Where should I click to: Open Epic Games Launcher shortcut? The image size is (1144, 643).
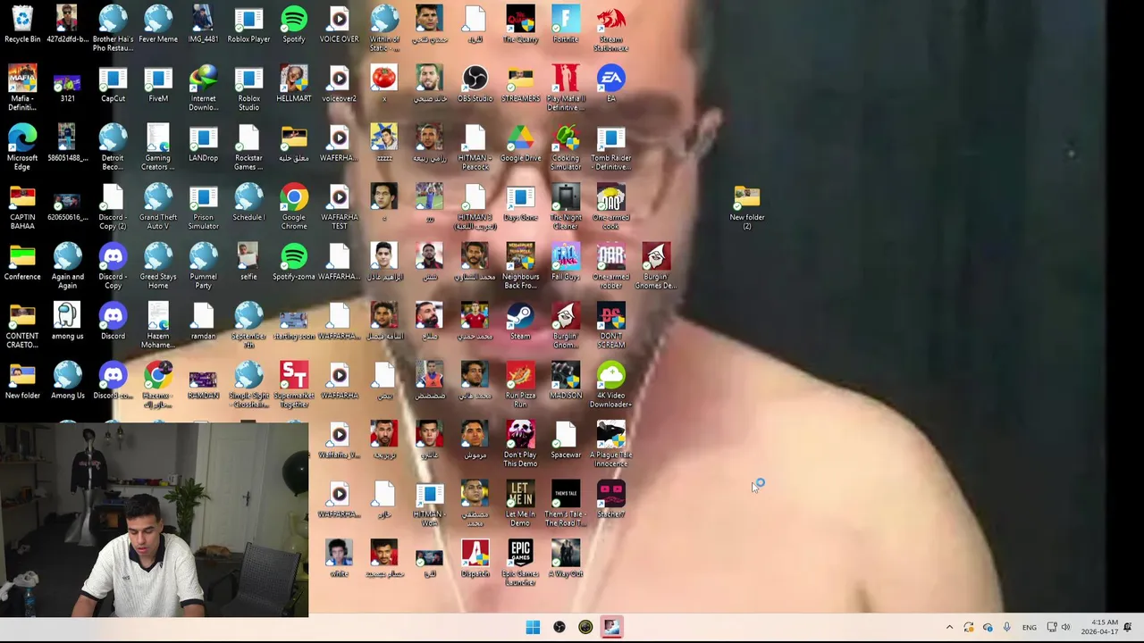coord(520,563)
